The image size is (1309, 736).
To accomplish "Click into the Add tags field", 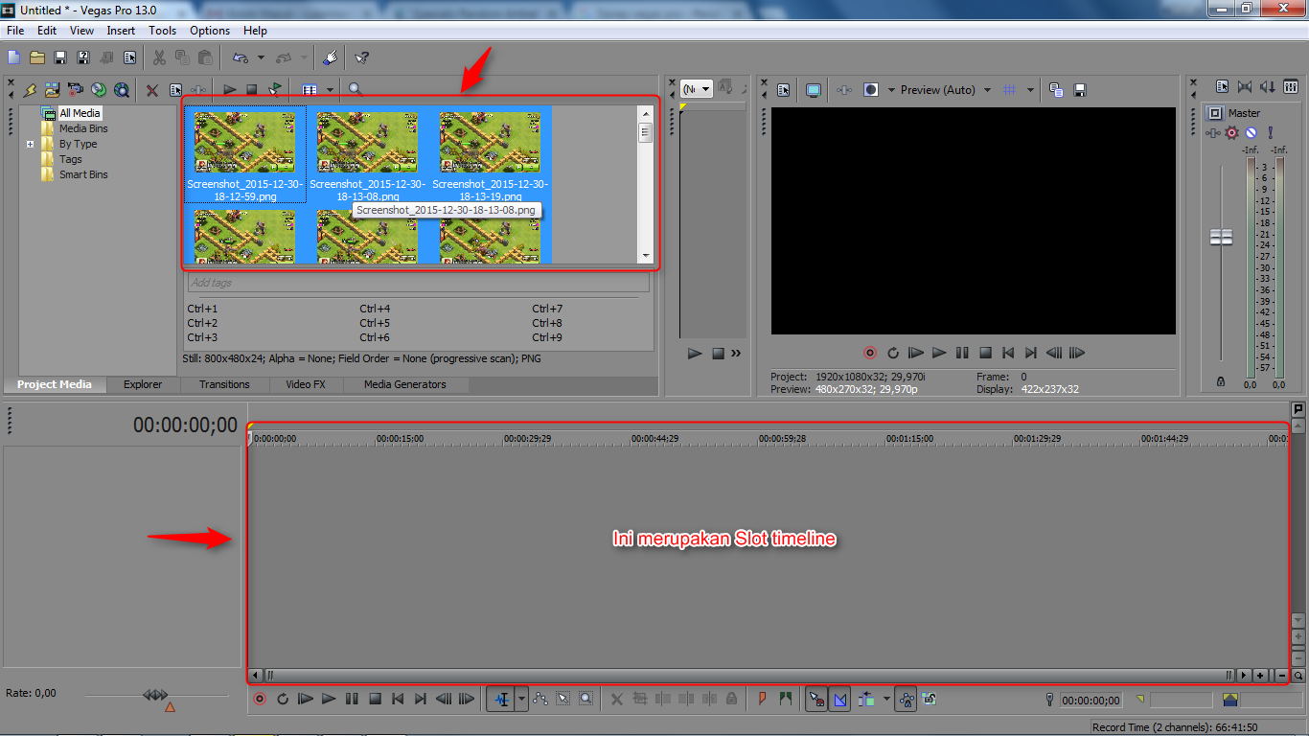I will 418,283.
